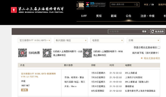
Task: Open the film title 本能
Action: click(x=23, y=81)
